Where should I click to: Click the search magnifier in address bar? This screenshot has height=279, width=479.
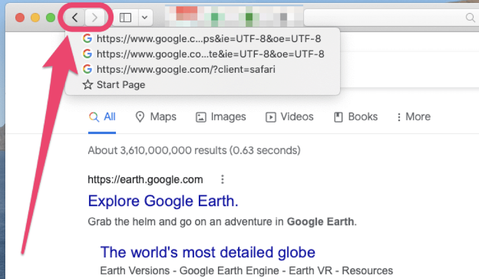[470, 17]
